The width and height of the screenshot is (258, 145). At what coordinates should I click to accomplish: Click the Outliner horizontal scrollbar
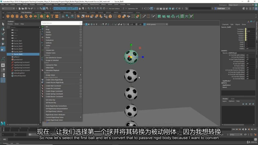tap(23, 125)
